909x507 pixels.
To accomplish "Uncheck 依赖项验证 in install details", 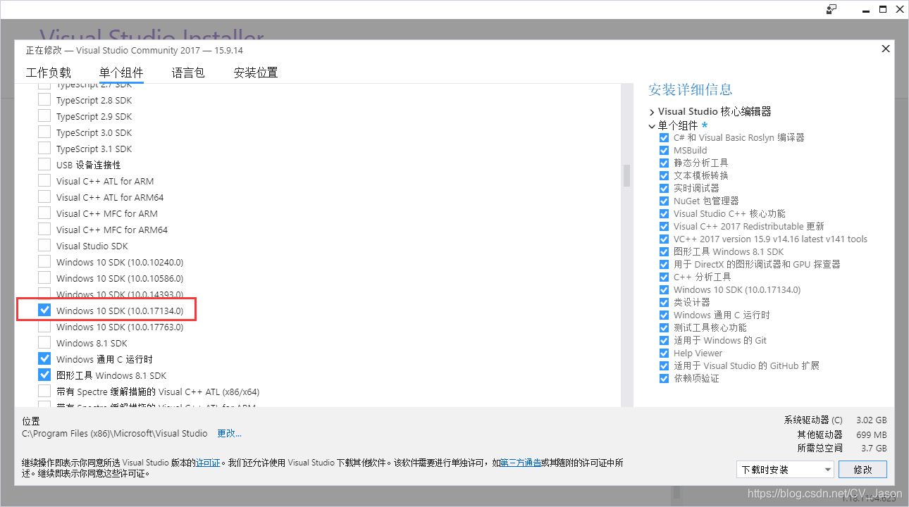I will pos(664,379).
